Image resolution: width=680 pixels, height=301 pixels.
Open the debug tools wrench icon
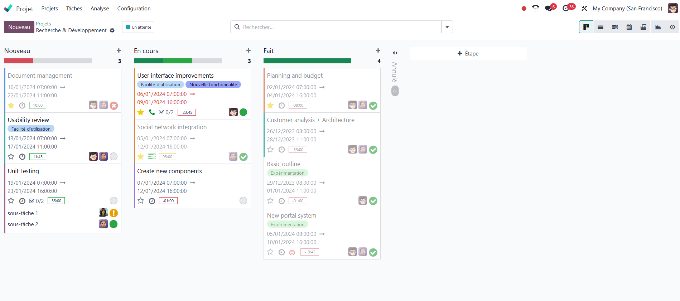(x=584, y=8)
